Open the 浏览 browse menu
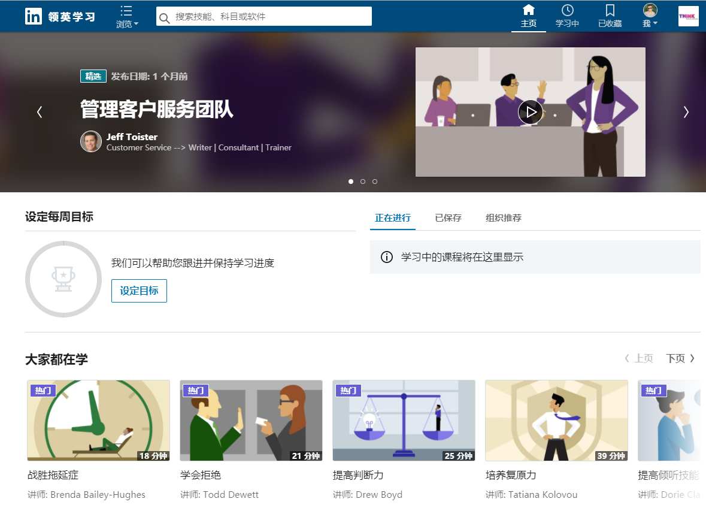 coord(127,17)
